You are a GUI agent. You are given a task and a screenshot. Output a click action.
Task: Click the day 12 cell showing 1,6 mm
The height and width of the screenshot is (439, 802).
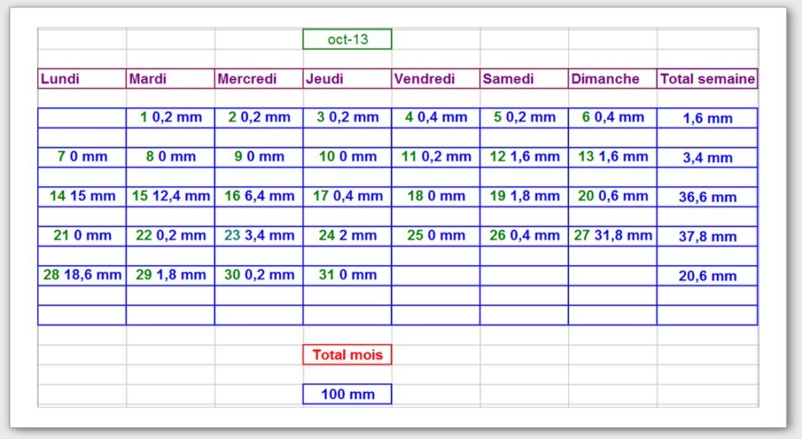coord(524,157)
